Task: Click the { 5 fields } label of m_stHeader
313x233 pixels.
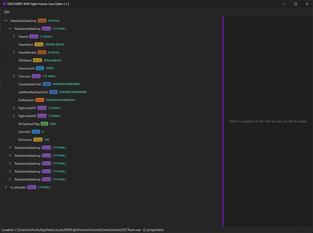Action: (44, 187)
